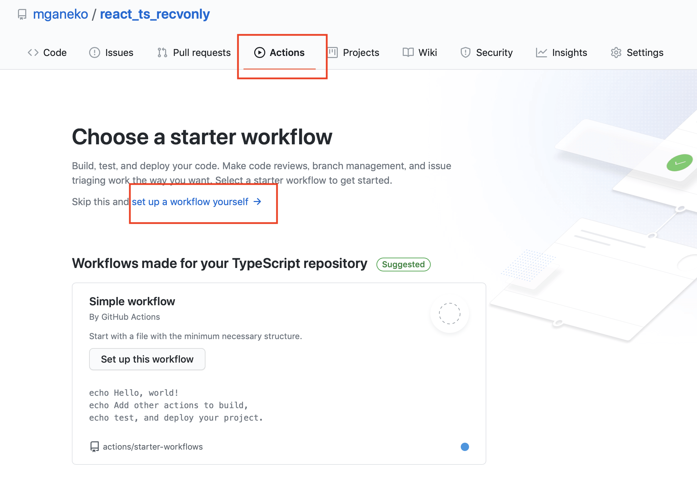Screen dimensions: 697x480
Task: Click the Actions play-circle icon
Action: point(260,52)
